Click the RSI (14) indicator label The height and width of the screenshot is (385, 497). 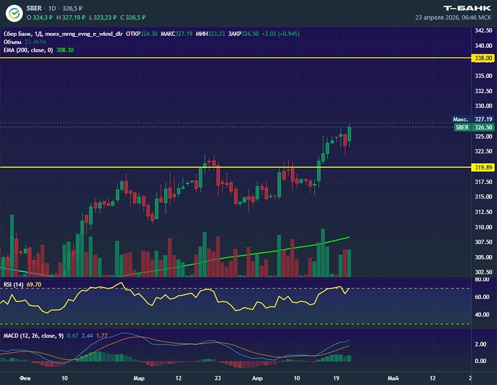[x=13, y=285]
